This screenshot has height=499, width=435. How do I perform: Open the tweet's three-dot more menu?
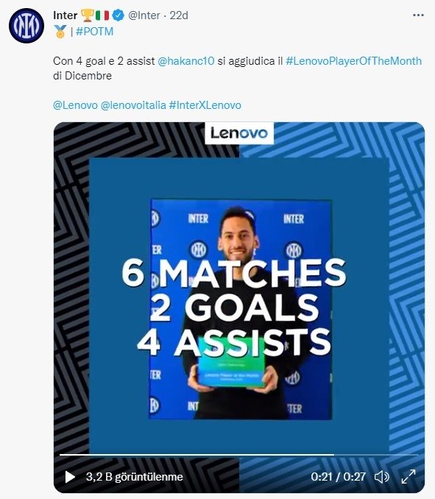tap(418, 15)
